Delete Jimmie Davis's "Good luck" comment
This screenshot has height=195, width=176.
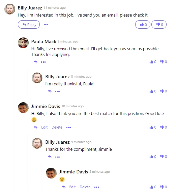tap(57, 127)
